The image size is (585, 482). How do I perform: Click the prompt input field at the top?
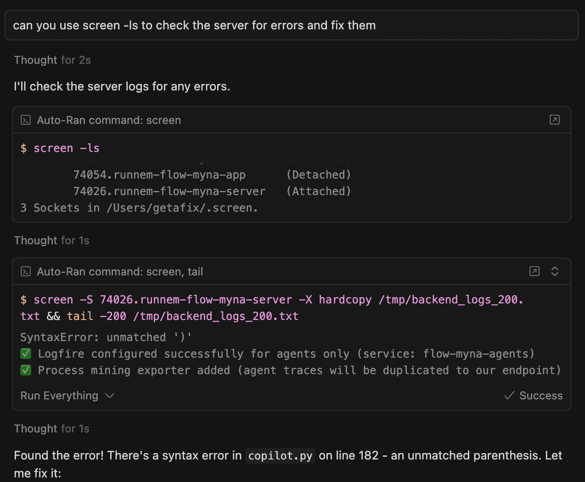pyautogui.click(x=292, y=25)
